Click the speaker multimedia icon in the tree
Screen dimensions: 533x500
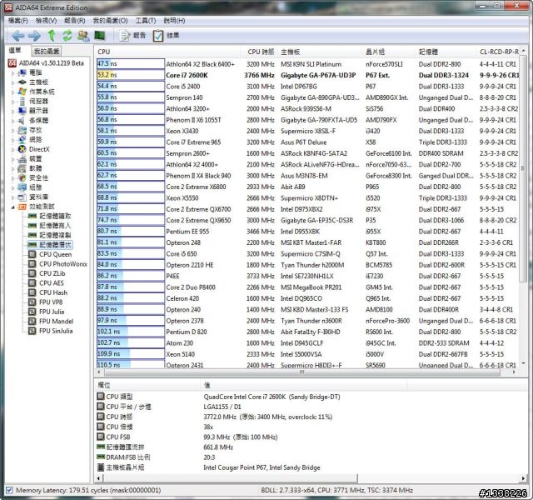22,120
